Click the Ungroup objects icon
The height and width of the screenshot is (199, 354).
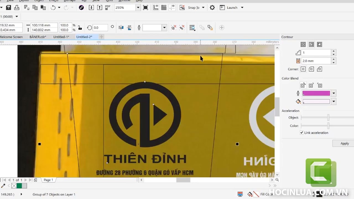pos(173,28)
